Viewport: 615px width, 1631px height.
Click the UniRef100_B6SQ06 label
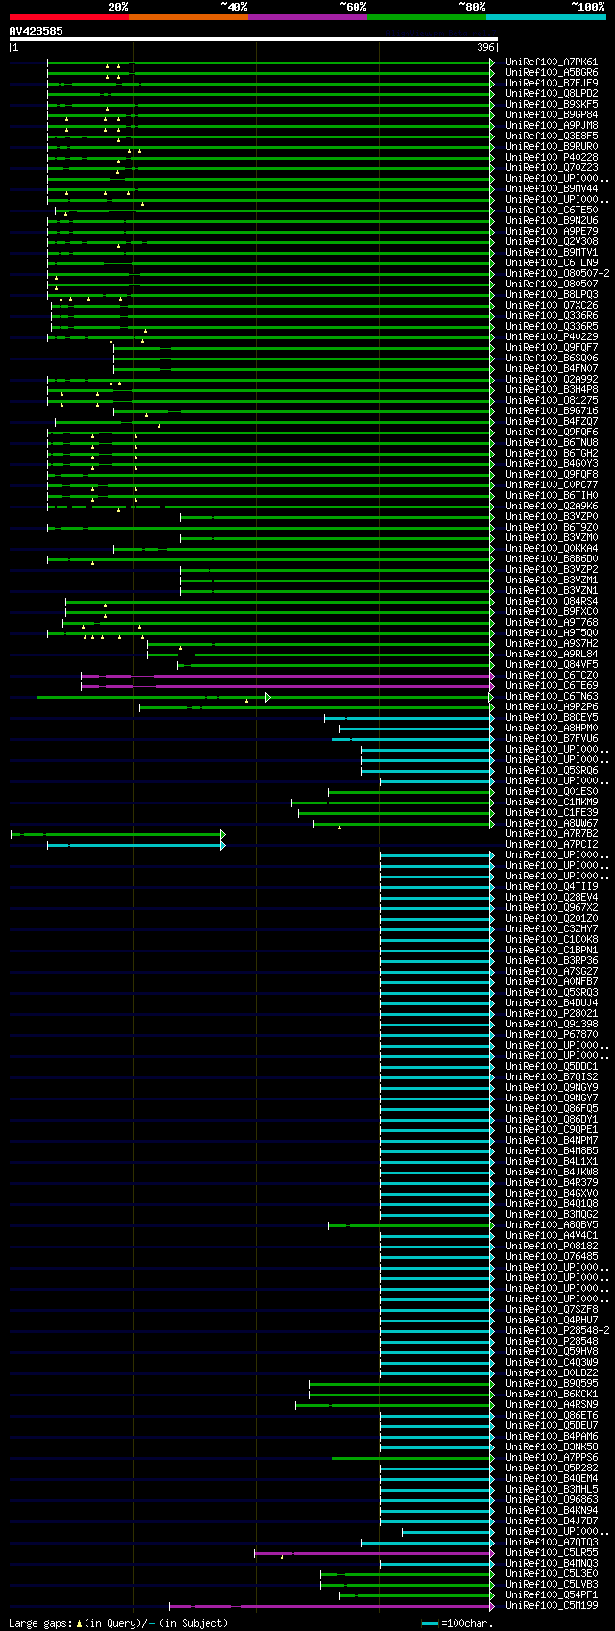tap(552, 358)
